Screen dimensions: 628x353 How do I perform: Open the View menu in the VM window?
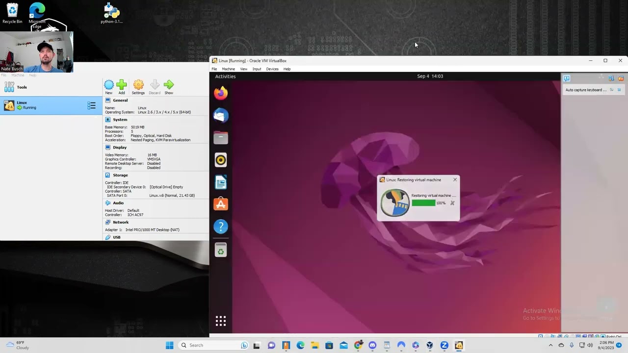[x=243, y=69]
